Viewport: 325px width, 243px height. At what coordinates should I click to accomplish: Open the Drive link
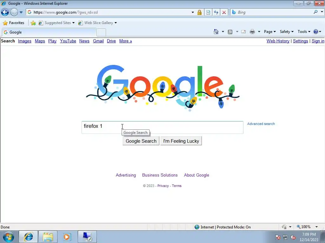pyautogui.click(x=111, y=41)
